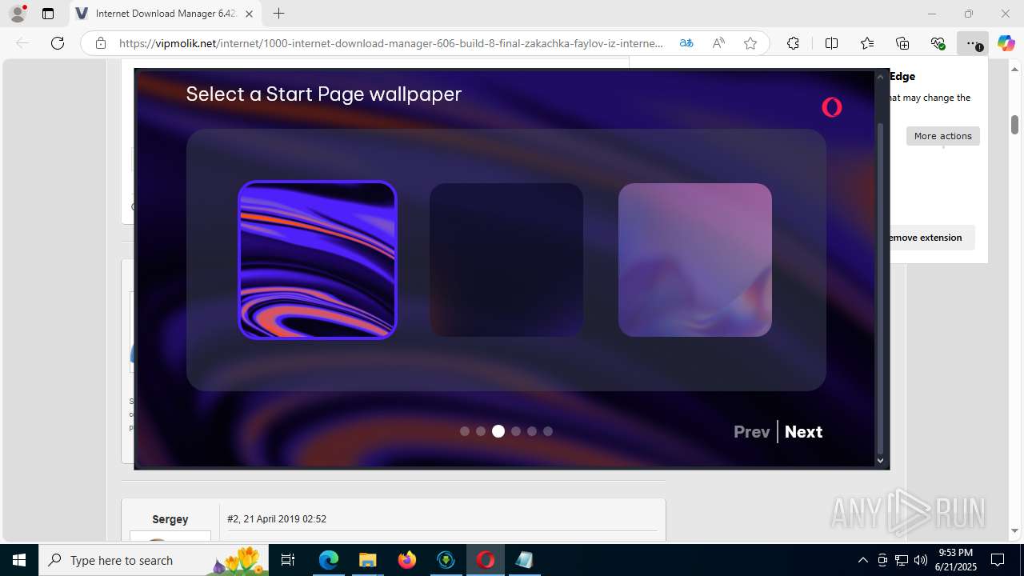Open More actions in Edge popup

click(942, 136)
